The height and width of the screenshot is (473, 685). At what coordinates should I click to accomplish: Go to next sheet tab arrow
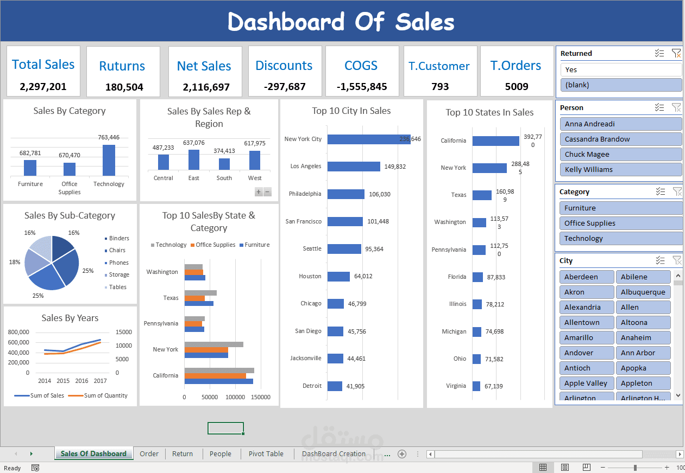(x=31, y=454)
